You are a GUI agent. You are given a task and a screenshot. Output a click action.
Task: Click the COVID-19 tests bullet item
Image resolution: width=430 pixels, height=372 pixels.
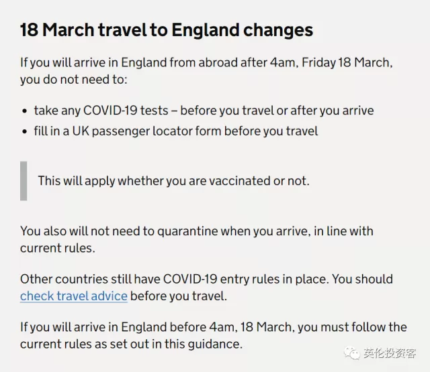(204, 111)
